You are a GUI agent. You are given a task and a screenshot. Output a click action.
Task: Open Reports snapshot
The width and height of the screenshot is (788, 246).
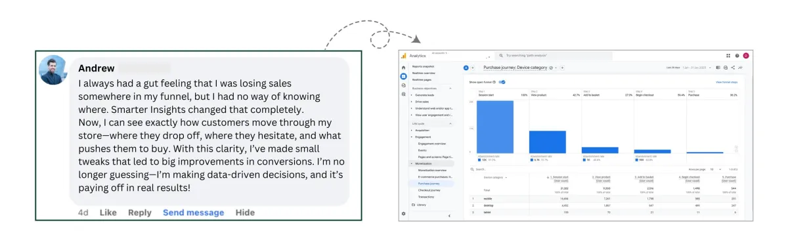click(x=423, y=66)
